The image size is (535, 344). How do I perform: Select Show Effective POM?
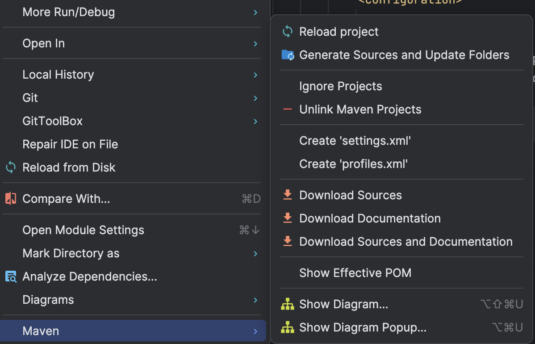[x=355, y=273]
